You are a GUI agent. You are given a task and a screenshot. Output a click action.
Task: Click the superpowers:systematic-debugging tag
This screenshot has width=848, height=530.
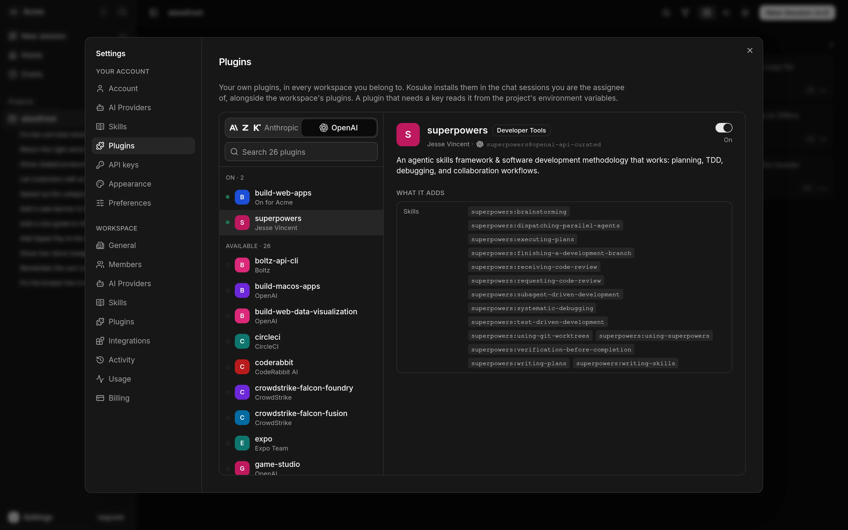532,308
